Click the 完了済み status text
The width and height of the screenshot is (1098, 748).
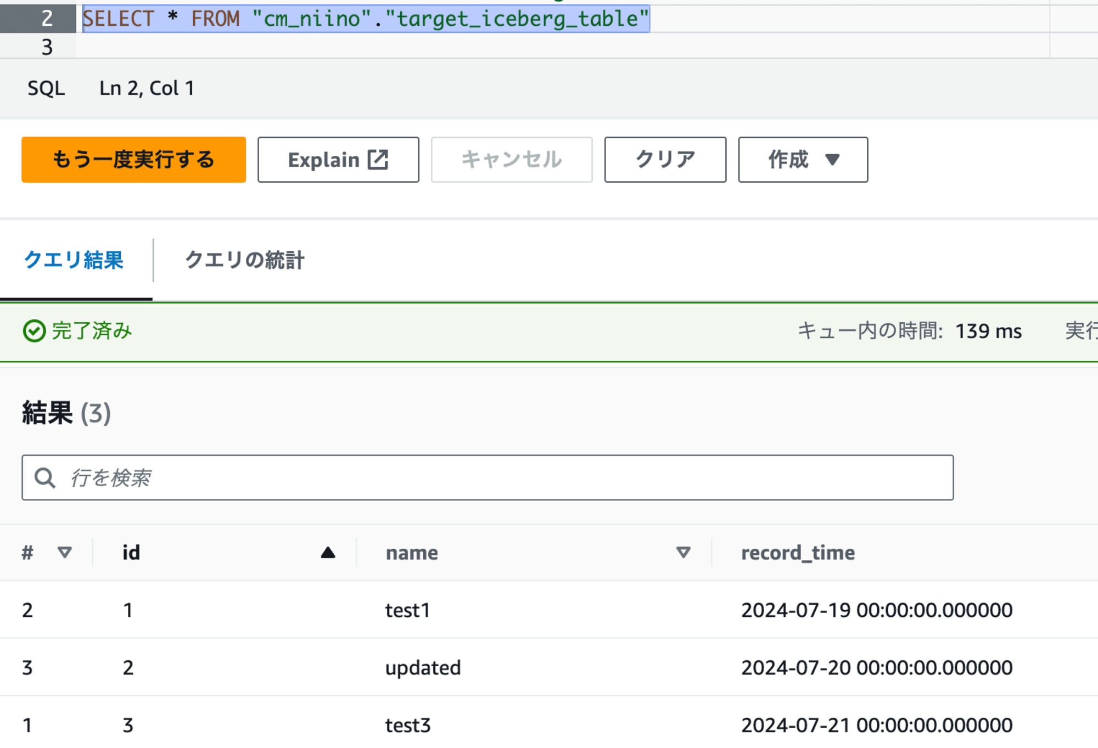point(92,331)
